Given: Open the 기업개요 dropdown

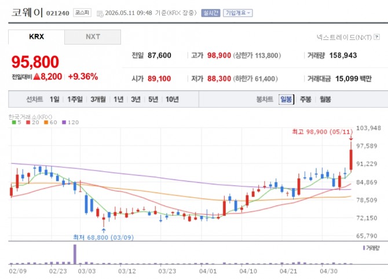Looking at the screenshot, I should (x=238, y=13).
